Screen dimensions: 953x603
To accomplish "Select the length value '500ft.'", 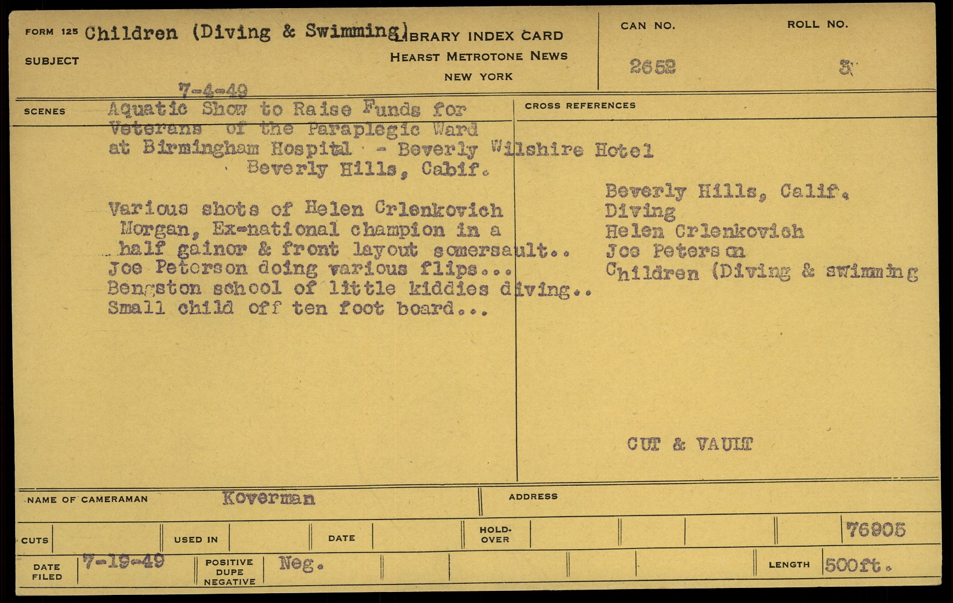I will coord(858,565).
